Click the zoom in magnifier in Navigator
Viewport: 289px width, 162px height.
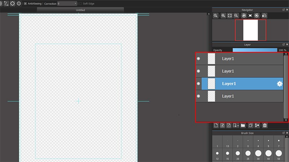pyautogui.click(x=223, y=16)
